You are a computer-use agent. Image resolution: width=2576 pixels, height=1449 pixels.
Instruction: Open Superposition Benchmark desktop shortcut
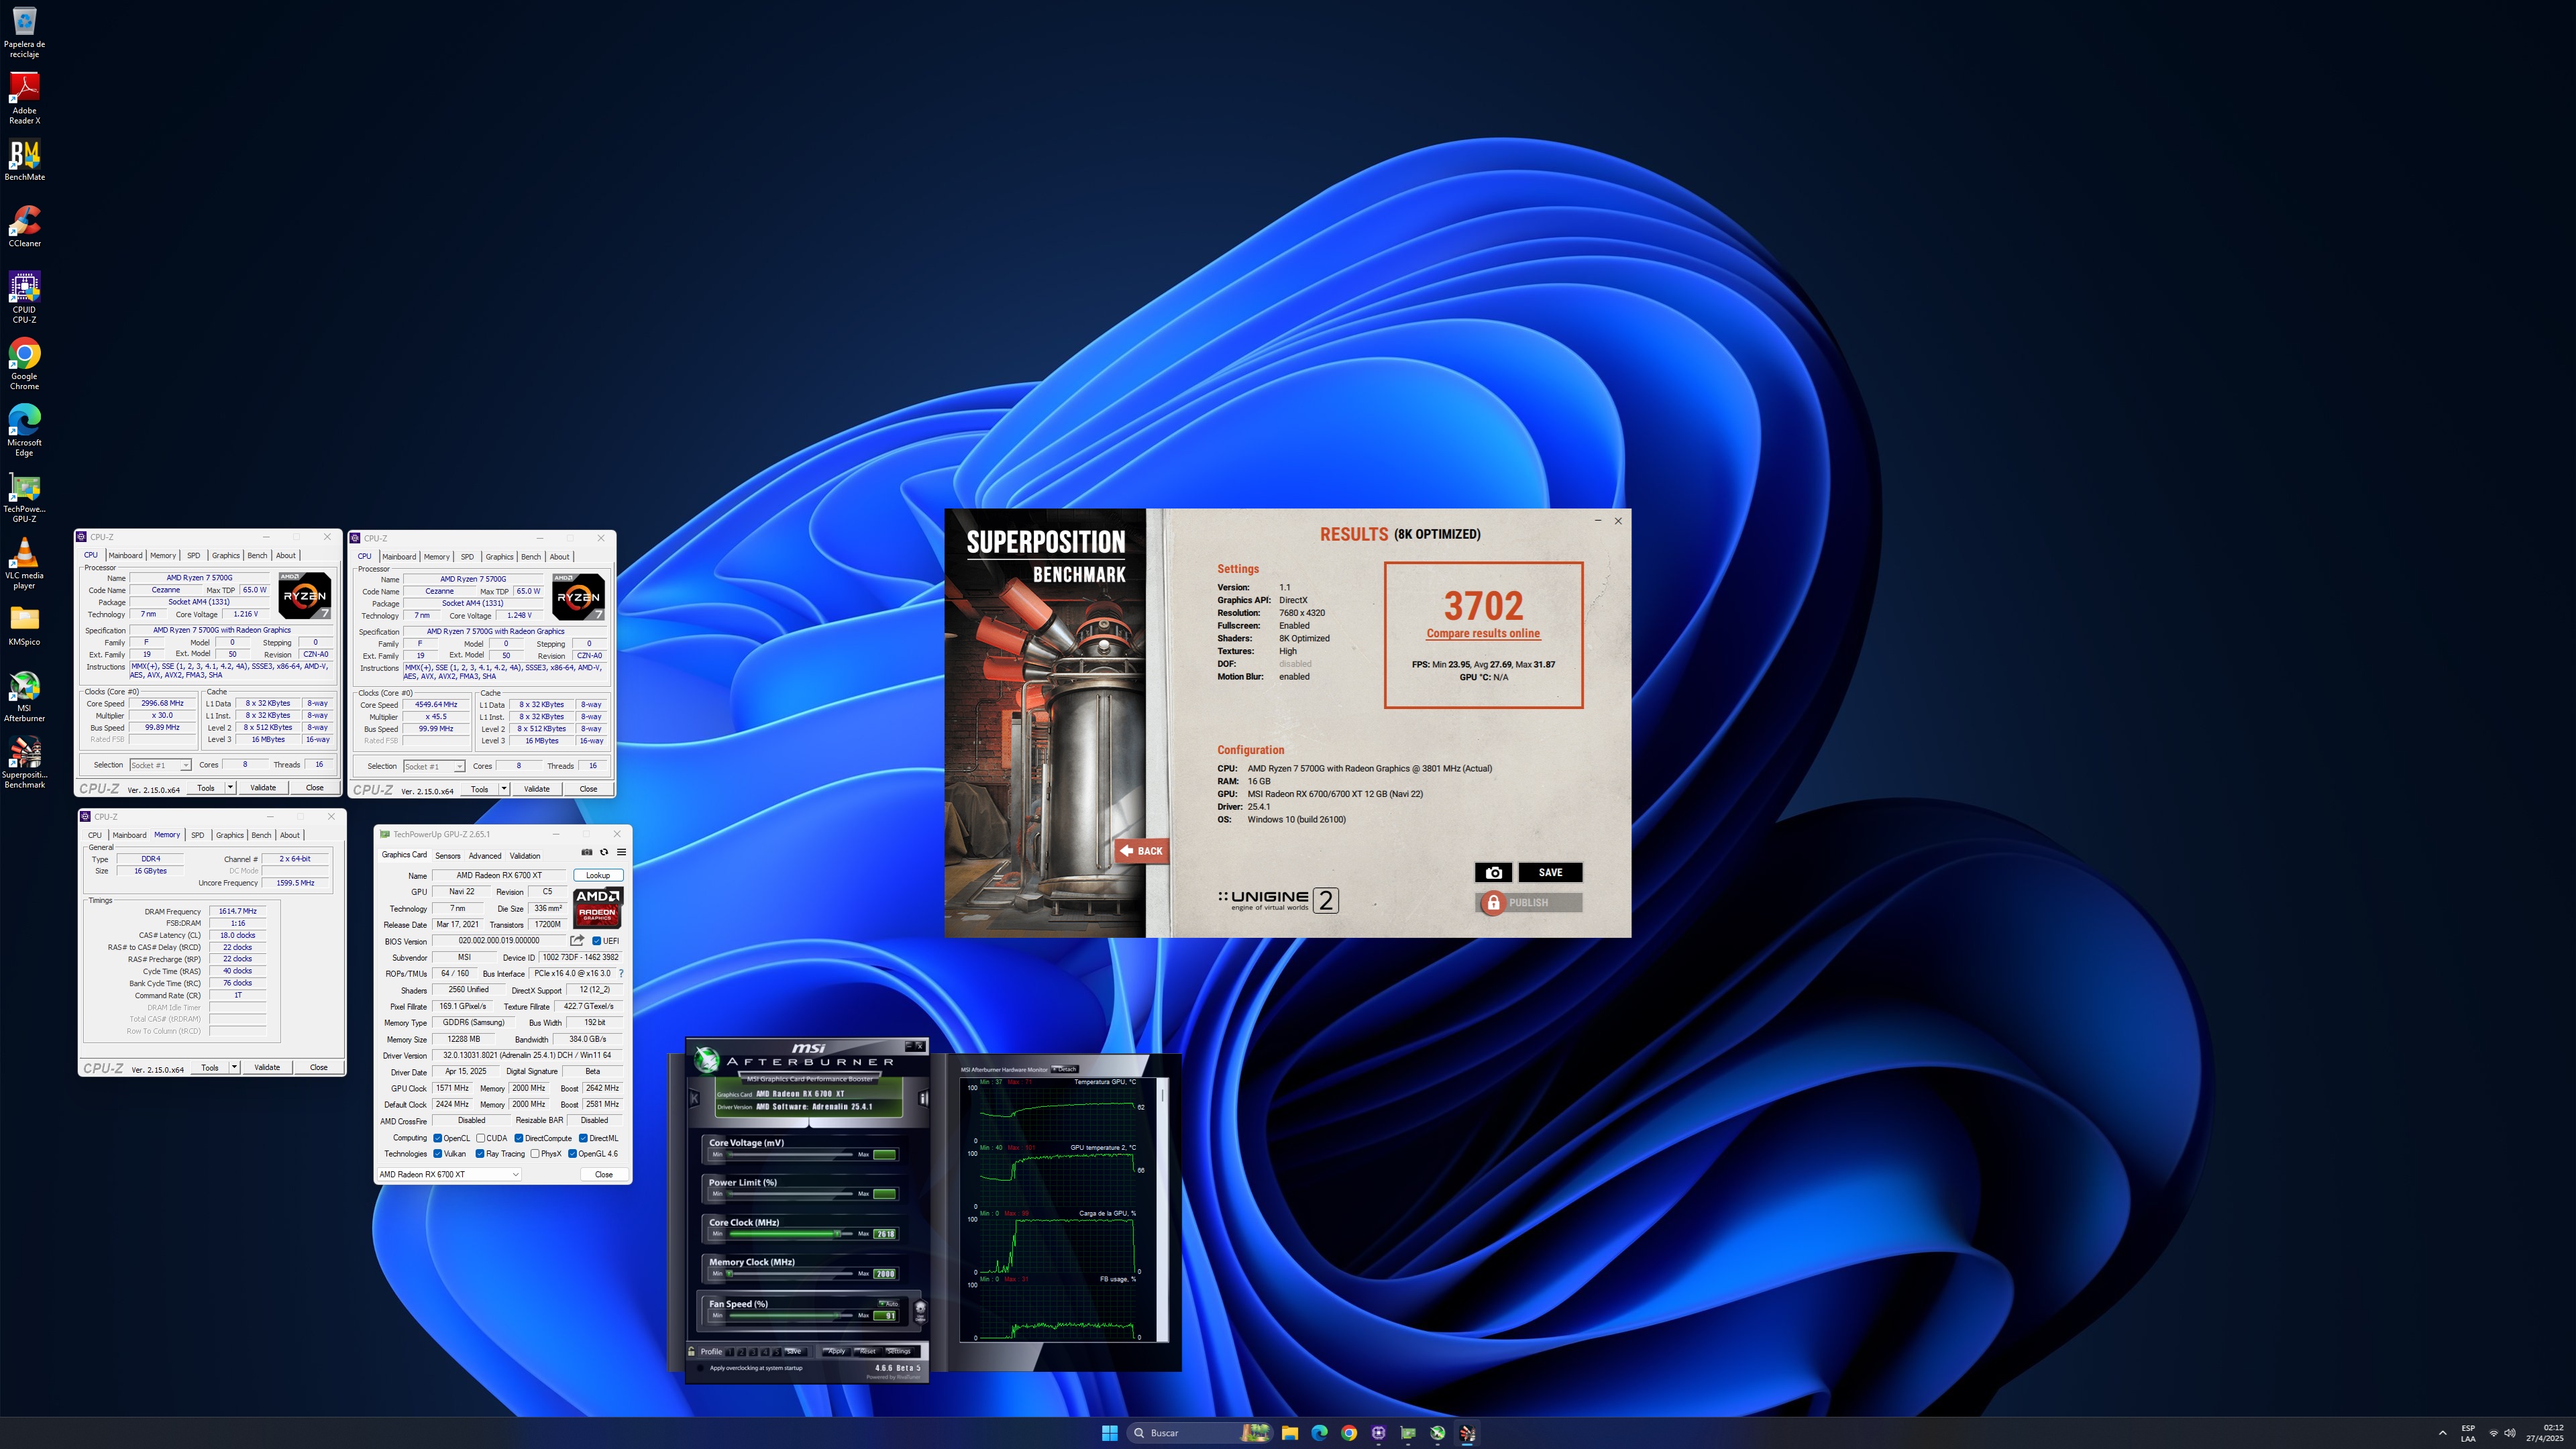(24, 762)
